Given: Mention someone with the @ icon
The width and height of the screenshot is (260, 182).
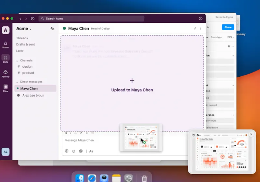Looking at the screenshot, I should pos(81,151).
